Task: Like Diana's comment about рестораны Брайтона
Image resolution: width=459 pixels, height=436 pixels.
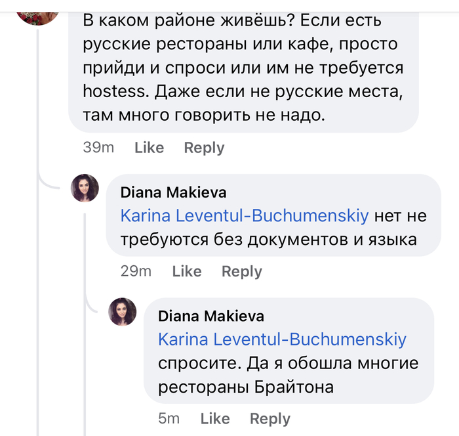Action: (x=215, y=418)
